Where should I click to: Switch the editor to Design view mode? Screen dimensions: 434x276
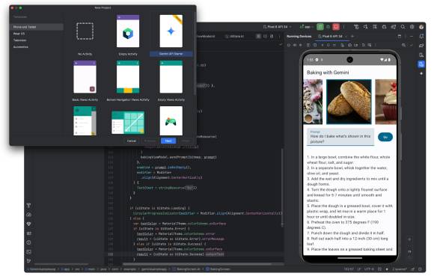pyautogui.click(x=272, y=36)
